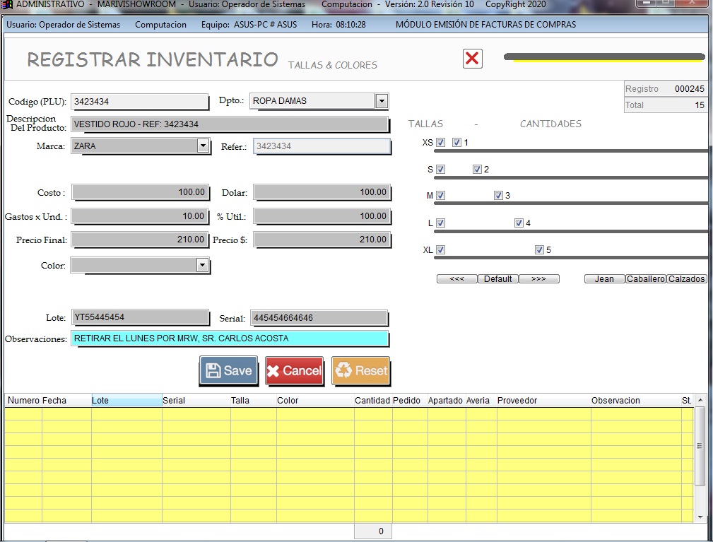The height and width of the screenshot is (542, 713).
Task: Toggle the XS size checkbox
Action: 441,142
